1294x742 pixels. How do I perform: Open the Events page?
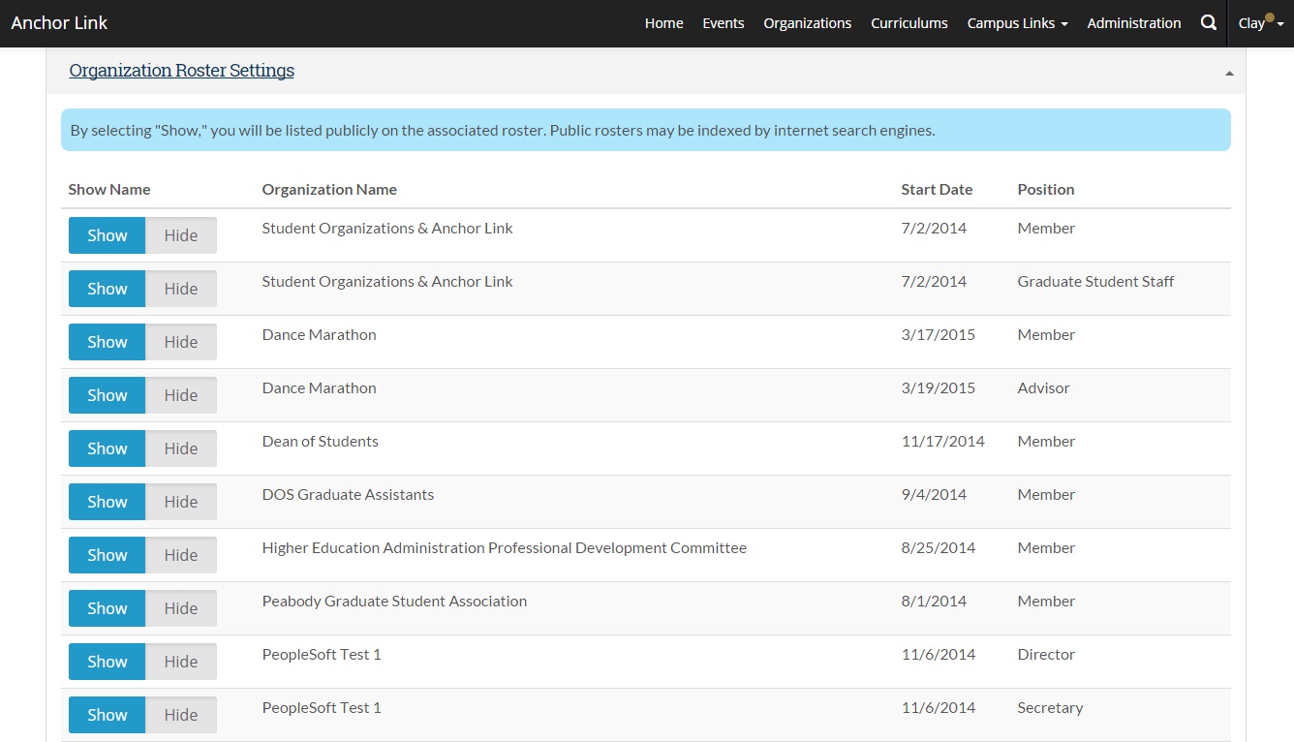(723, 23)
